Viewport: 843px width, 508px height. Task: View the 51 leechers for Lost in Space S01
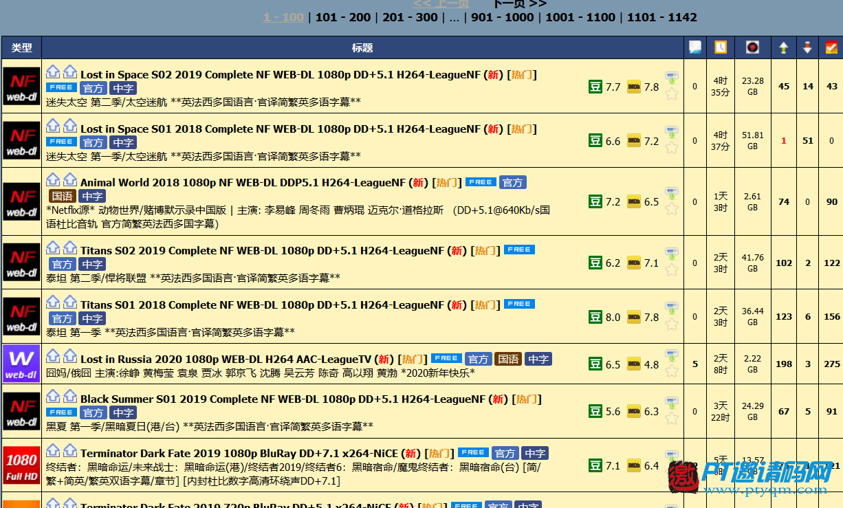tap(808, 141)
